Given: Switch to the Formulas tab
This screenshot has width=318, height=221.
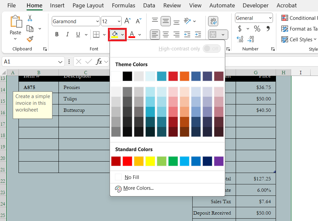Looking at the screenshot, I should coord(123,5).
